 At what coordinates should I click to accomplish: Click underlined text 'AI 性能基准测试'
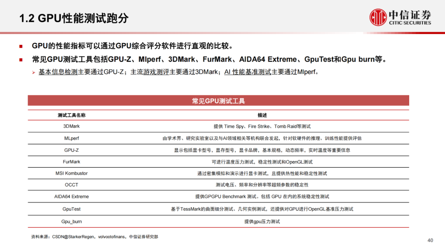point(248,72)
